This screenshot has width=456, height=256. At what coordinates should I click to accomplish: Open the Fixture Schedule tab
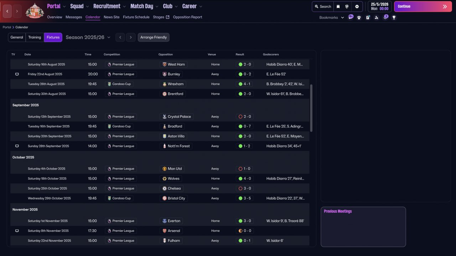pos(136,17)
